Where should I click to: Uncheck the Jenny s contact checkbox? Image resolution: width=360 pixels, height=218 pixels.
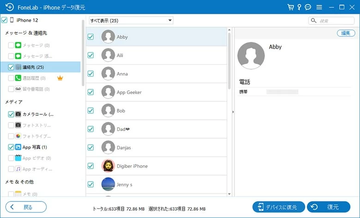(90, 184)
